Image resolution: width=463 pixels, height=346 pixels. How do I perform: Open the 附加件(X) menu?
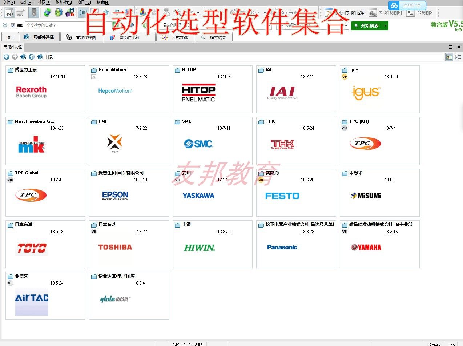[64, 3]
